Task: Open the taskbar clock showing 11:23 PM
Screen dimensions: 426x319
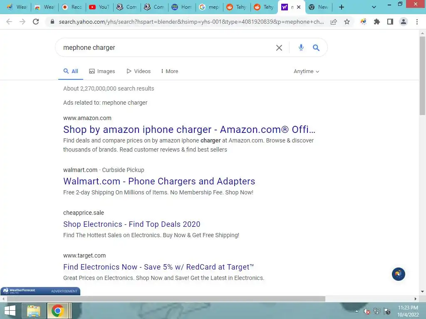Action: tap(408, 311)
